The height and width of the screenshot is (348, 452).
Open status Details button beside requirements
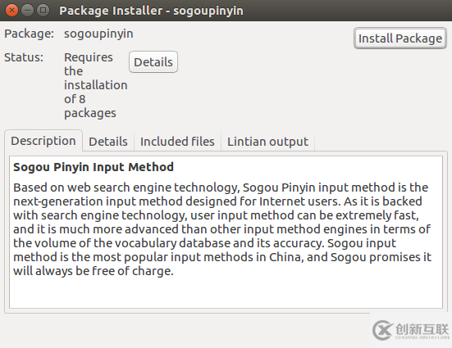tap(153, 62)
